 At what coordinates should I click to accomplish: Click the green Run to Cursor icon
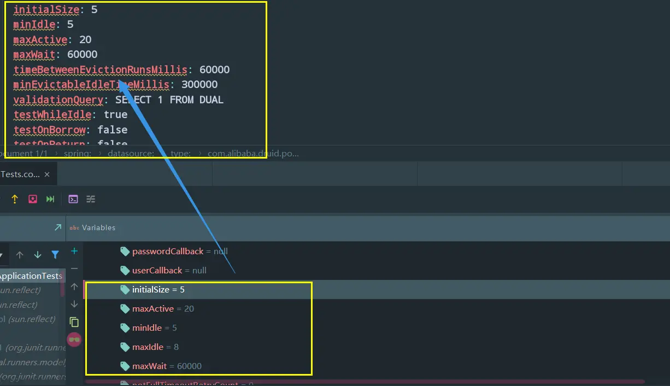click(50, 200)
